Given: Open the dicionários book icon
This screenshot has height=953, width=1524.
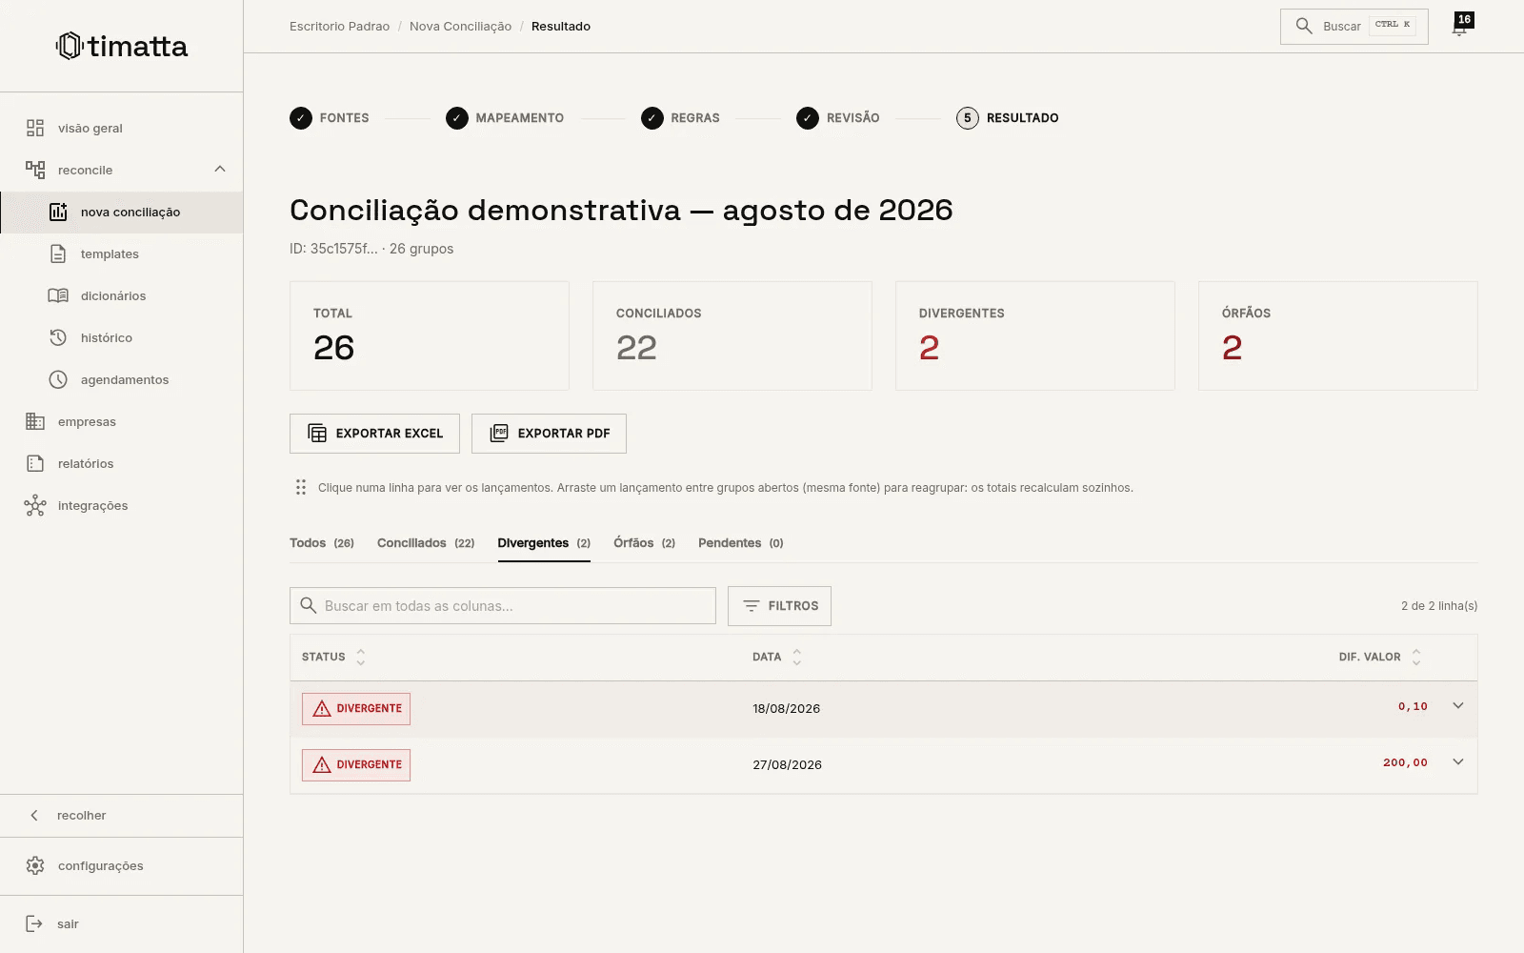Looking at the screenshot, I should pos(58,295).
